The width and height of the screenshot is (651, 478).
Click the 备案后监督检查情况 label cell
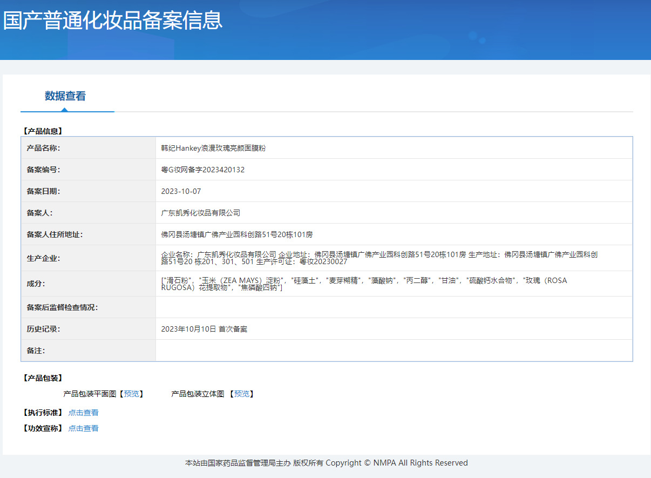pyautogui.click(x=89, y=307)
